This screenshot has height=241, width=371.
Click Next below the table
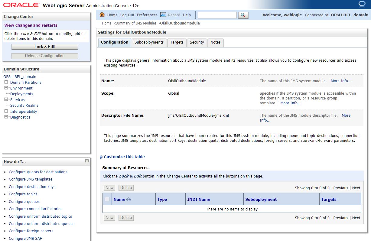[x=356, y=218]
